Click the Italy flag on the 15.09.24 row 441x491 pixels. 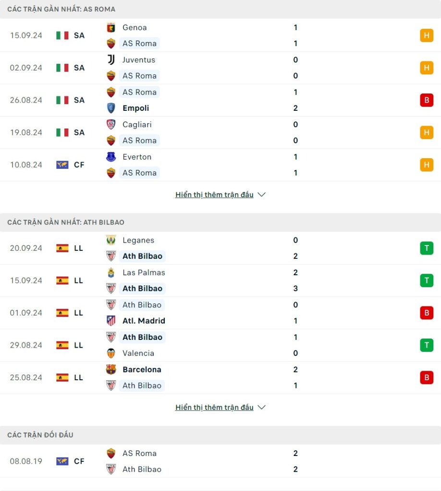tap(62, 35)
